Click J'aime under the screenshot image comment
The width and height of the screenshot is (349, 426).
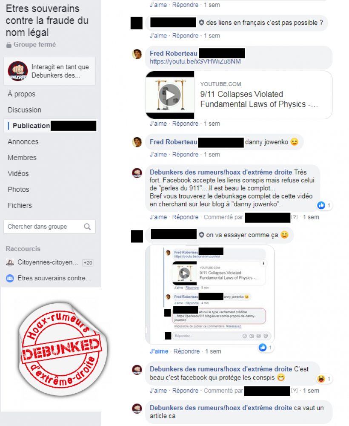coord(159,351)
